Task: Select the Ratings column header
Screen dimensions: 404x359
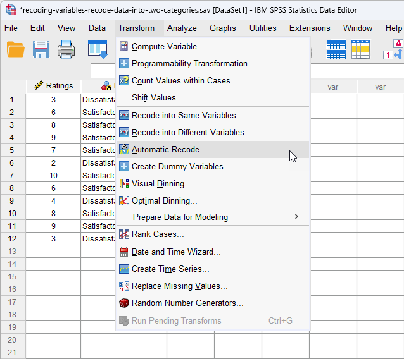Action: click(53, 86)
